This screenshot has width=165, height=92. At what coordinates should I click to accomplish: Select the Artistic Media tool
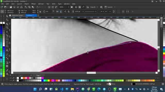(x=7, y=36)
